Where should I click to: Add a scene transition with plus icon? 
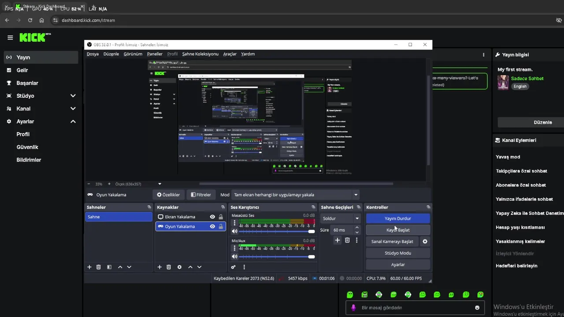pos(338,240)
